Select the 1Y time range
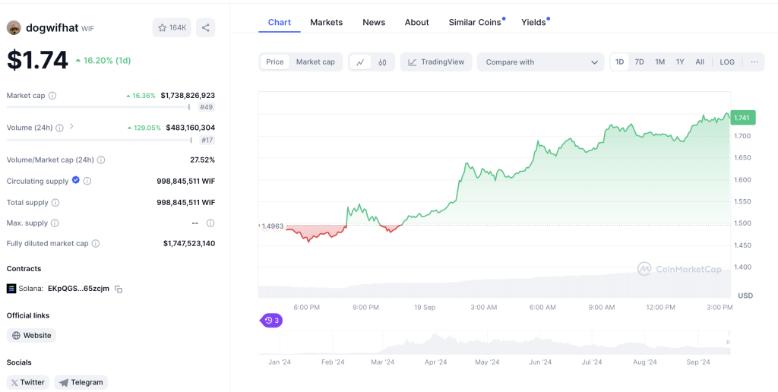Screen dimensions: 778x392 click(680, 62)
